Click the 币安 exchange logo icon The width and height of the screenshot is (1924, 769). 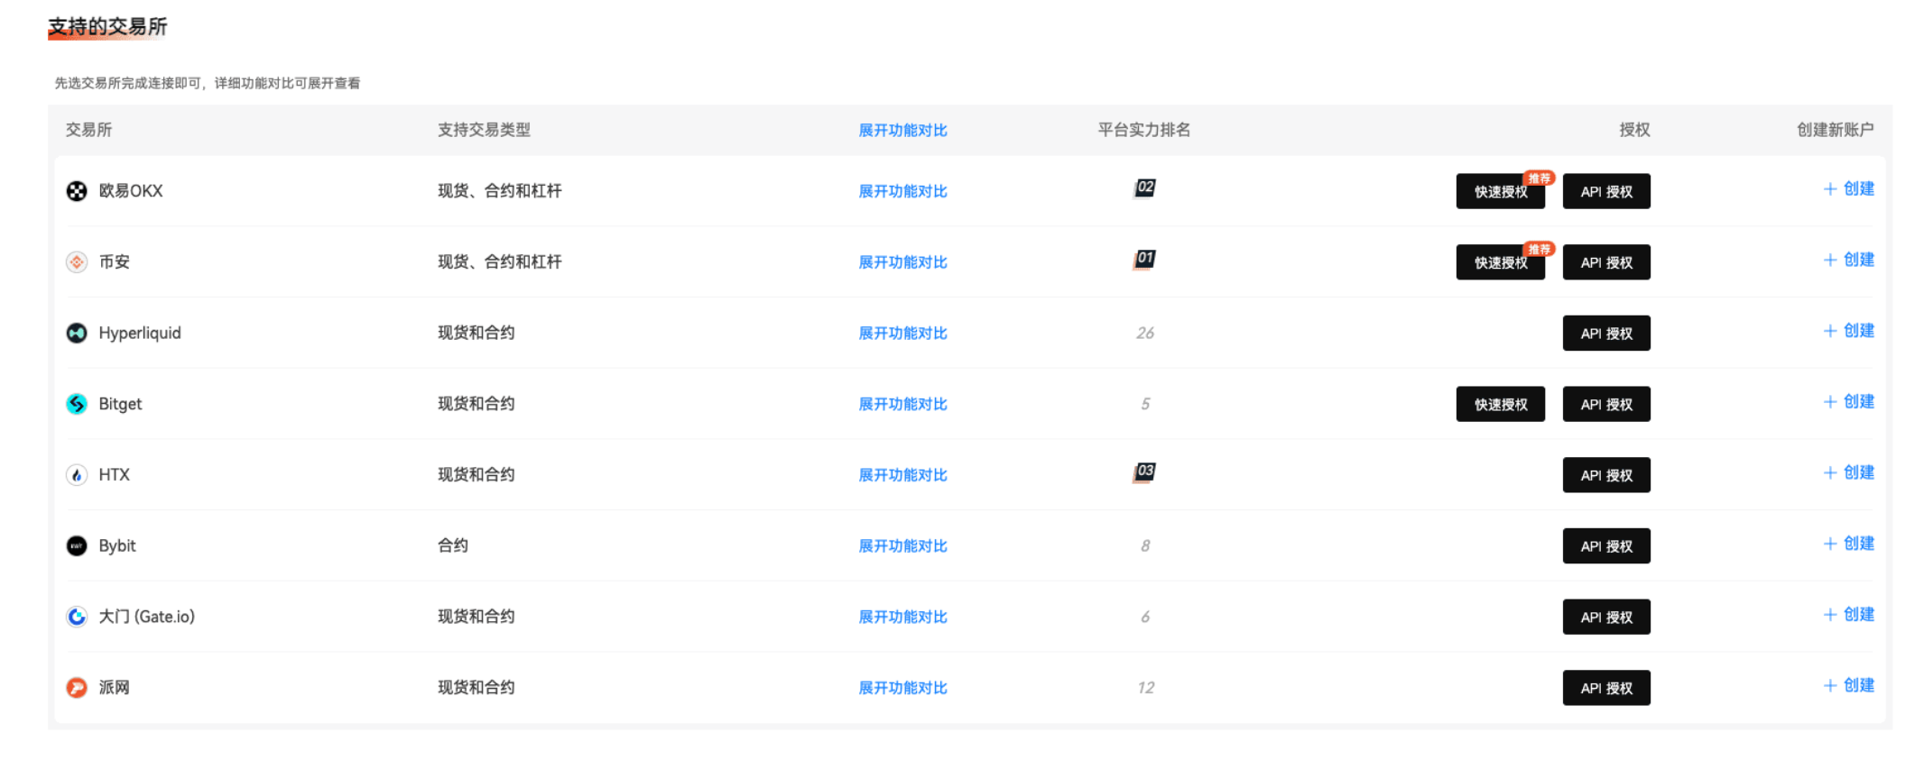(77, 262)
